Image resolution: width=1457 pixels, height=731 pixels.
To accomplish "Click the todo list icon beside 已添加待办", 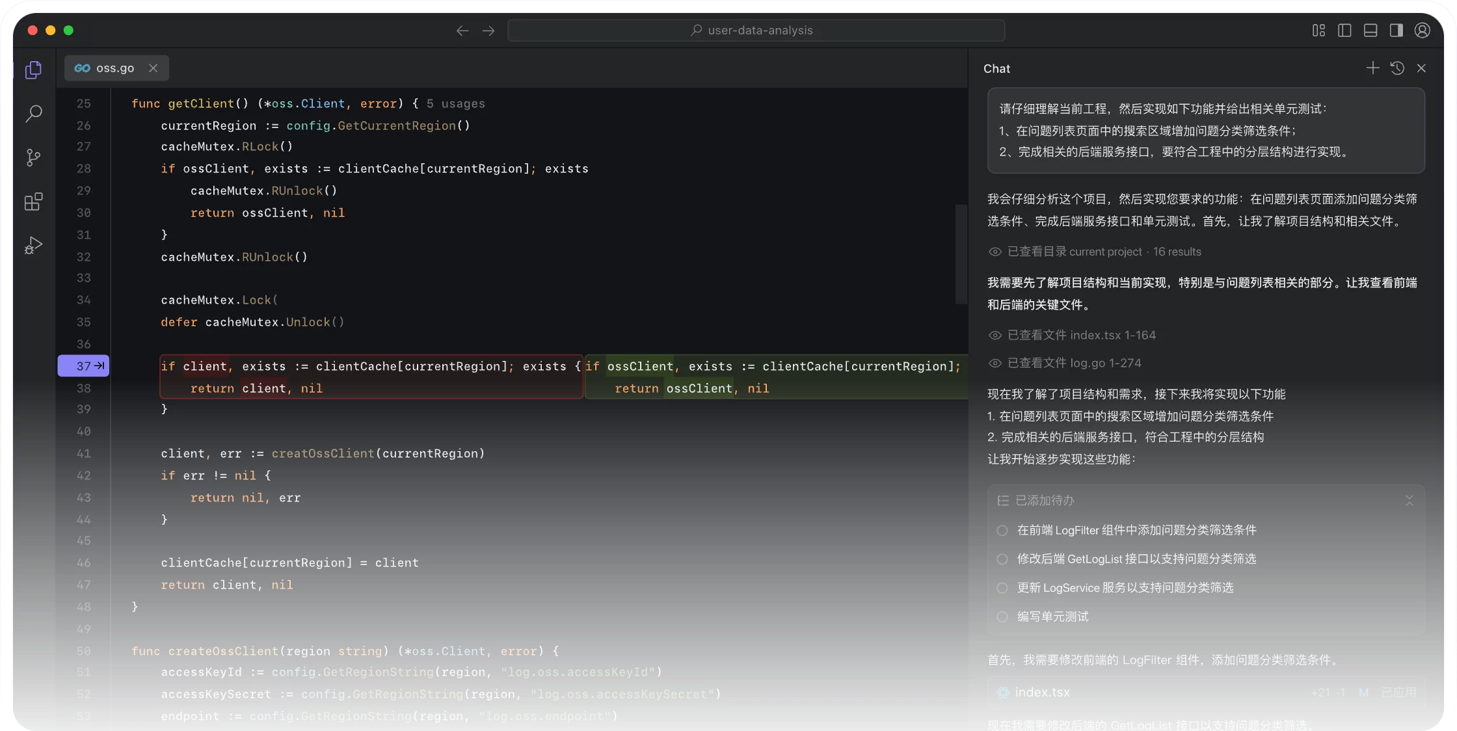I will [1002, 501].
